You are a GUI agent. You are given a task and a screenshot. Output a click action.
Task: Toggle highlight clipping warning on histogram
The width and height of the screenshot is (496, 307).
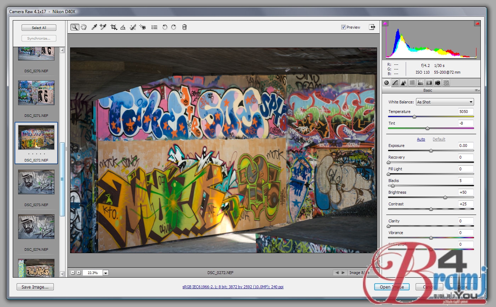pyautogui.click(x=477, y=24)
